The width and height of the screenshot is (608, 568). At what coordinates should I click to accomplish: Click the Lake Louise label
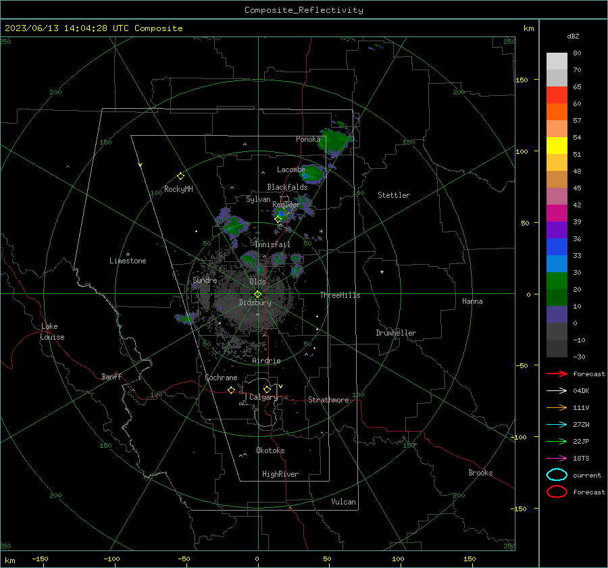pos(52,332)
